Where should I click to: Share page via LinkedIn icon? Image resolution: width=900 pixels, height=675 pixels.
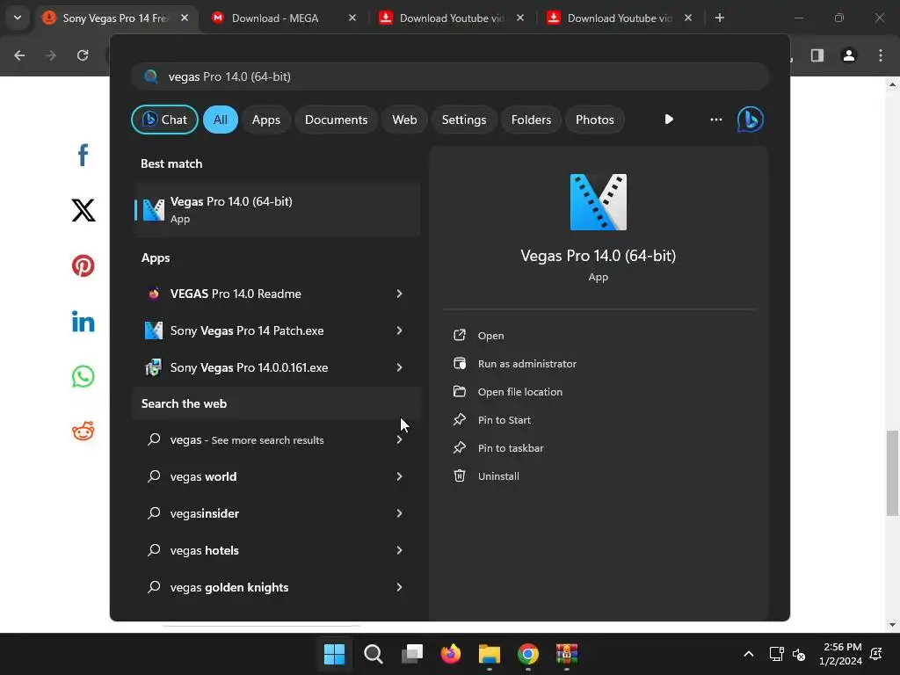pos(83,322)
